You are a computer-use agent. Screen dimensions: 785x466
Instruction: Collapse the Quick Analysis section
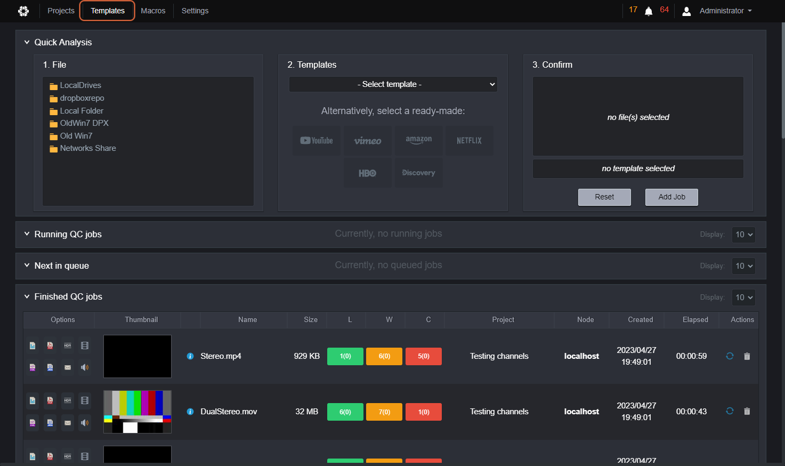click(27, 42)
